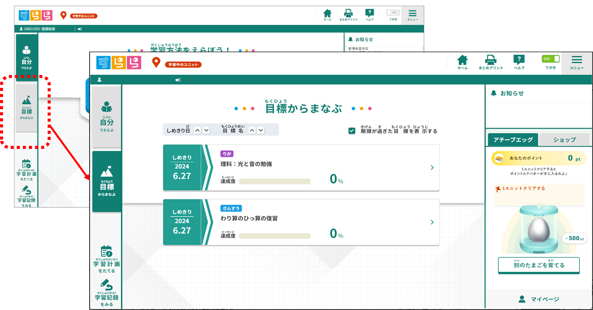This screenshot has width=593, height=310.
Task: Sort 目標名 ascending with up arrow
Action: pos(252,130)
